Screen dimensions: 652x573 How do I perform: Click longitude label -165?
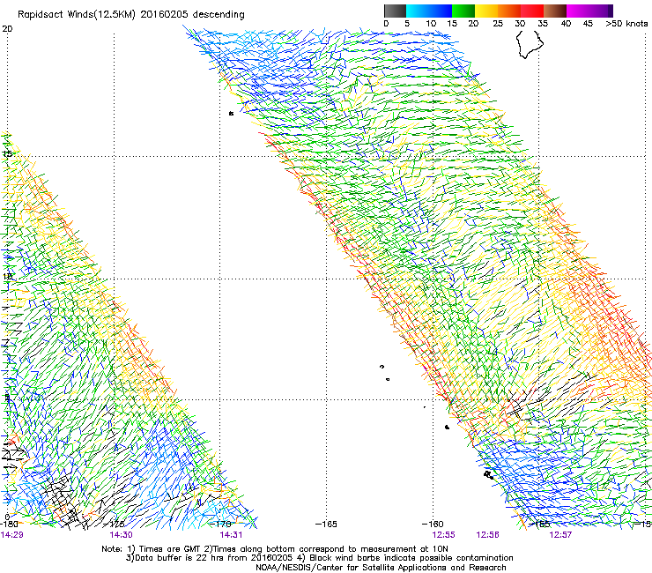coord(326,524)
